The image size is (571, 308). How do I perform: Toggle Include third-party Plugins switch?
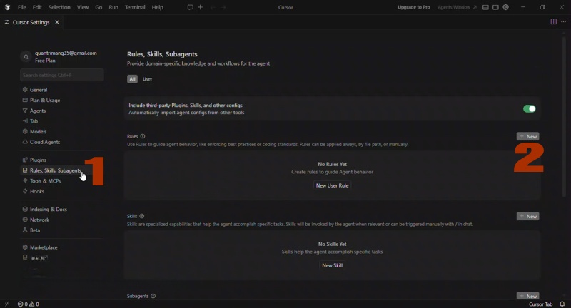529,109
